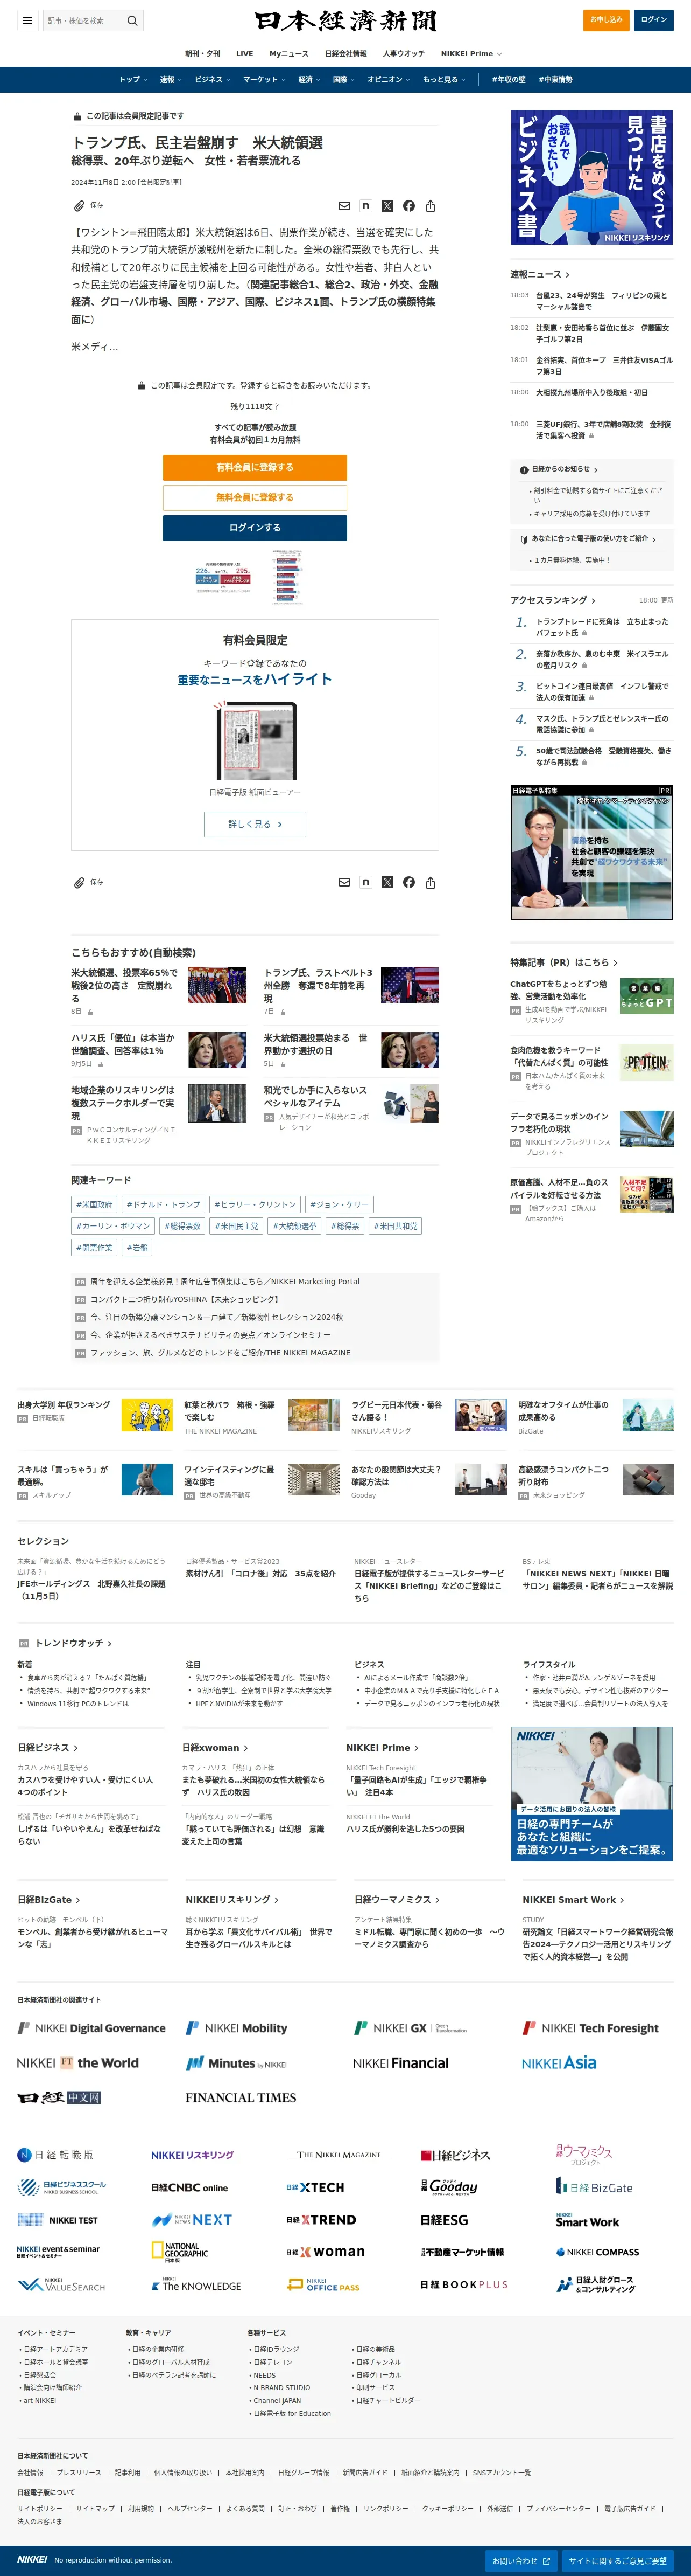Screen dimensions: 691x2576
Task: Open 日経 中文网 logo link
Action: 60,2097
